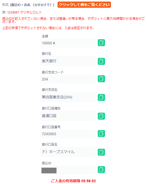Select the ド）キープスマイル account name field

click(68, 152)
